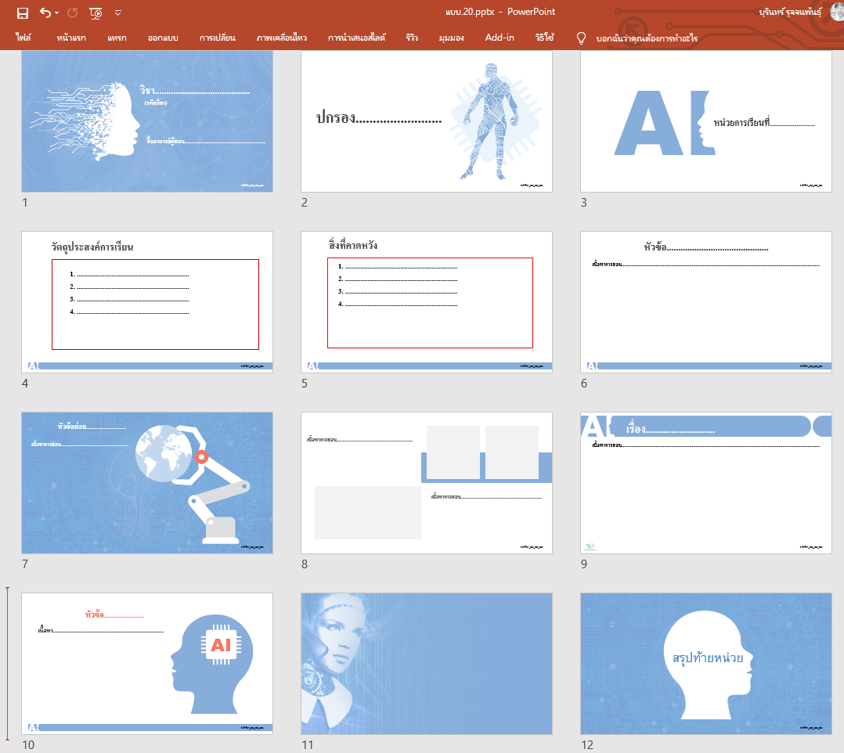
Task: Open the Add-in ribbon tab
Action: click(x=500, y=38)
